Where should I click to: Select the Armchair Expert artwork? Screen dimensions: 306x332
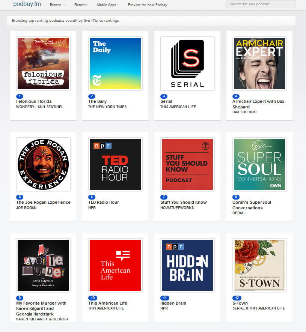pos(259,63)
